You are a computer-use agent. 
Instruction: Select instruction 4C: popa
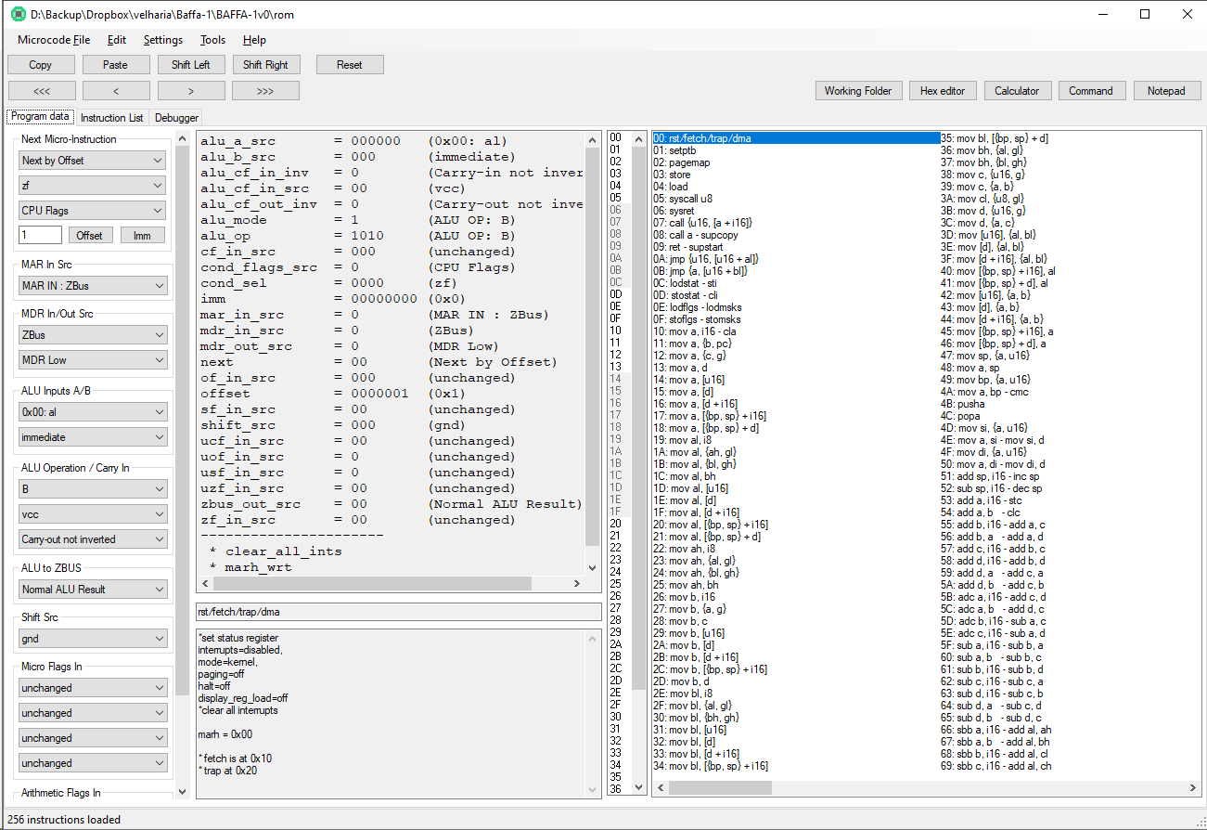[x=960, y=416]
